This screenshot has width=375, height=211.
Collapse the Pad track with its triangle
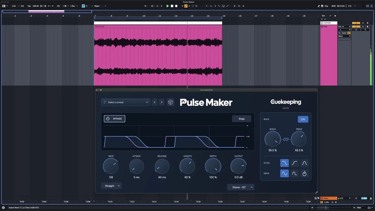coord(322,26)
